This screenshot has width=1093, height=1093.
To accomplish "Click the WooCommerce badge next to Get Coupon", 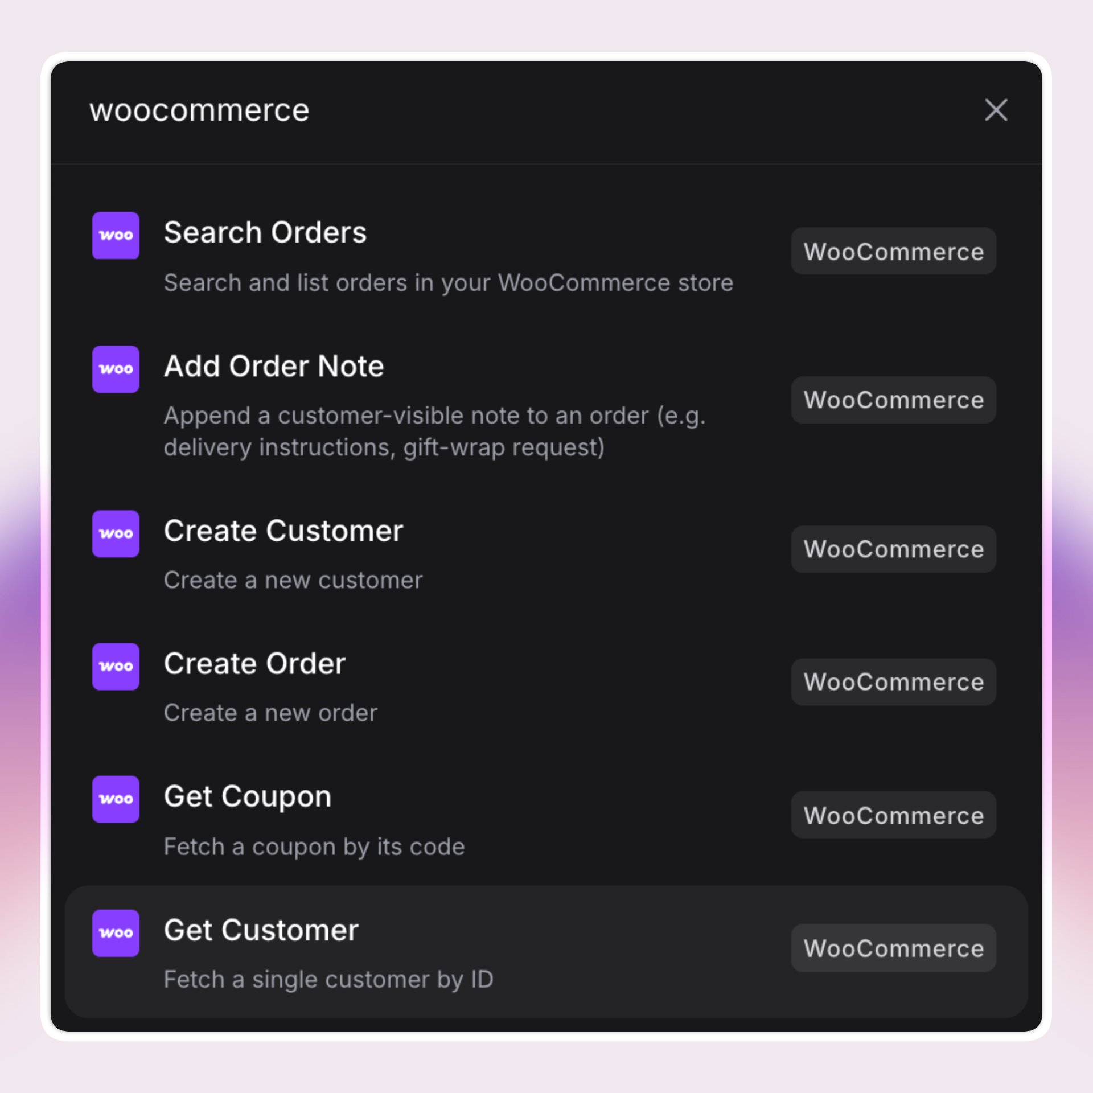I will [893, 815].
